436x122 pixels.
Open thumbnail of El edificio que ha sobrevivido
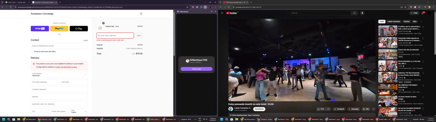tap(388, 31)
